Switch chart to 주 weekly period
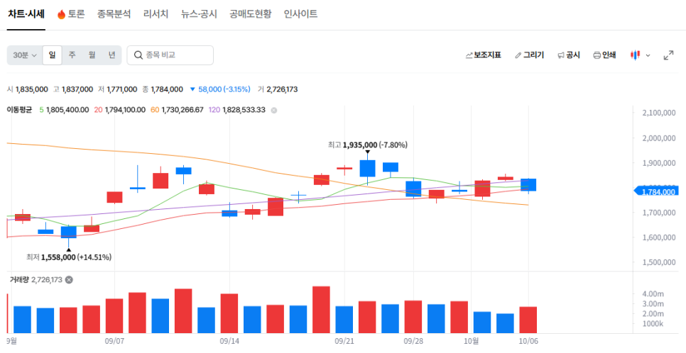 72,55
